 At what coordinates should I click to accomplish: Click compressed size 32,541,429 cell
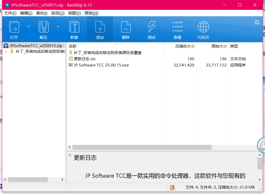(184, 65)
